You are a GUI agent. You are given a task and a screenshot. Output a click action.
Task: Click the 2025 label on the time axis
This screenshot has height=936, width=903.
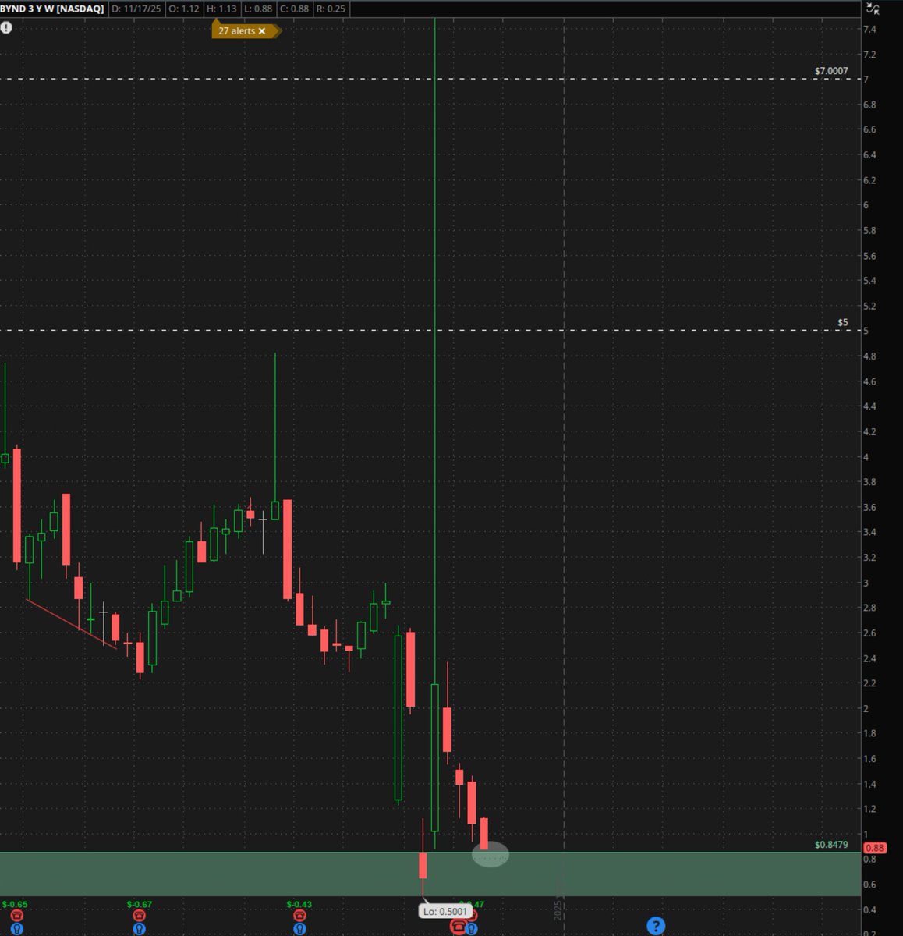pyautogui.click(x=558, y=910)
